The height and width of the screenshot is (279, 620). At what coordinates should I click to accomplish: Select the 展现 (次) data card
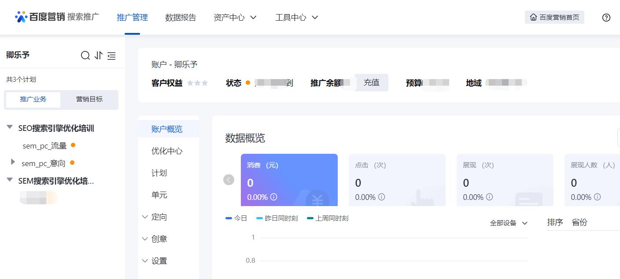click(x=505, y=180)
